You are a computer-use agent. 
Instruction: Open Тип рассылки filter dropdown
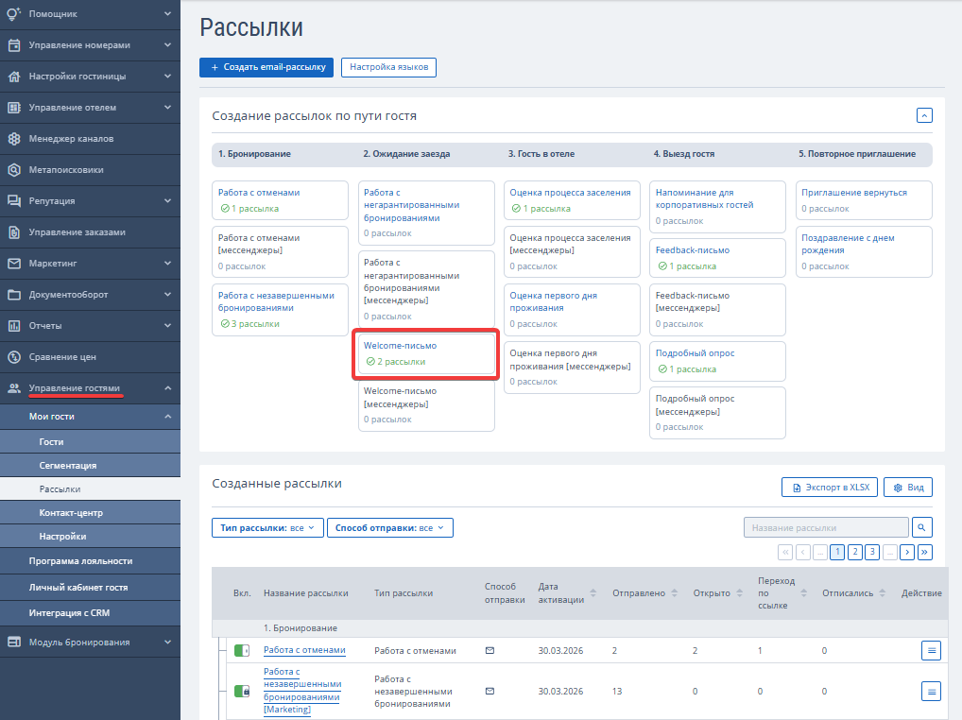point(267,528)
